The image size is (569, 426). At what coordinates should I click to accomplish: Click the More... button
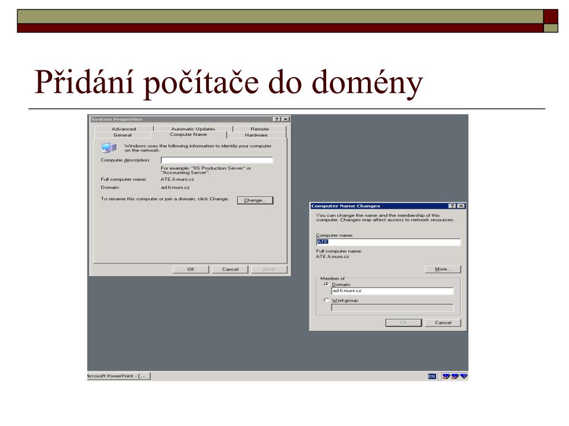(443, 269)
